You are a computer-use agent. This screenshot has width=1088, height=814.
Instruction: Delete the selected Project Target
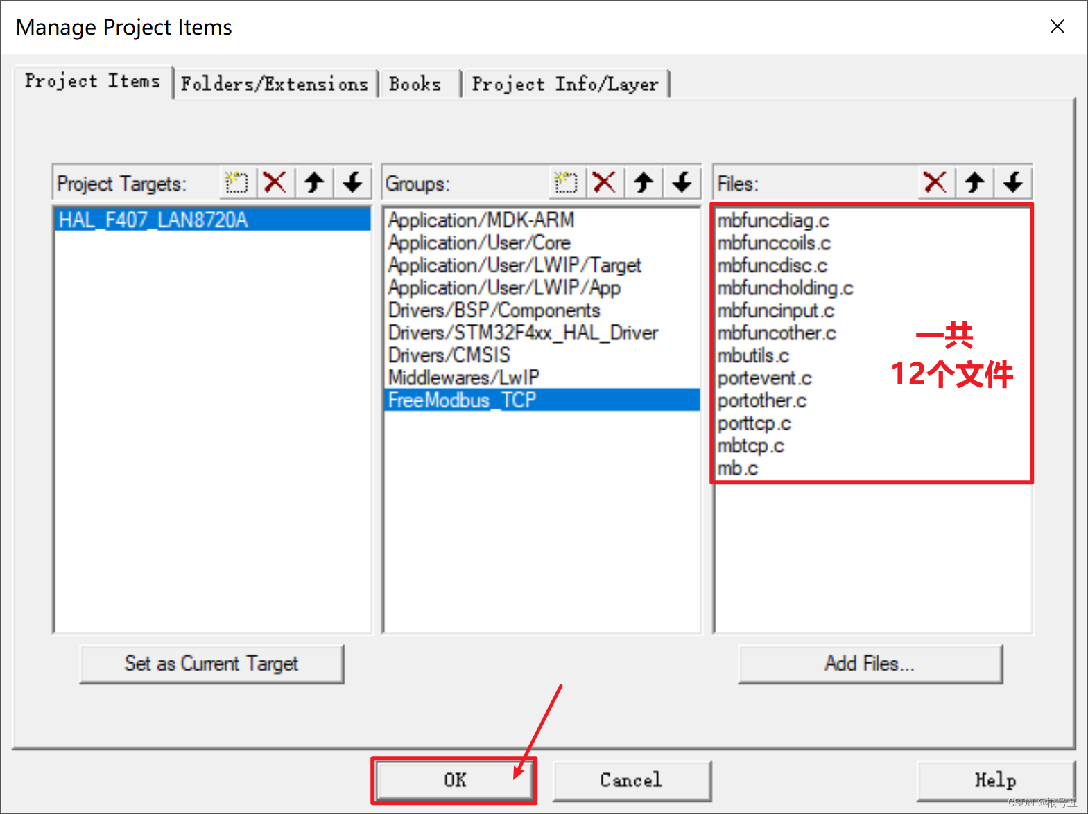coord(275,183)
